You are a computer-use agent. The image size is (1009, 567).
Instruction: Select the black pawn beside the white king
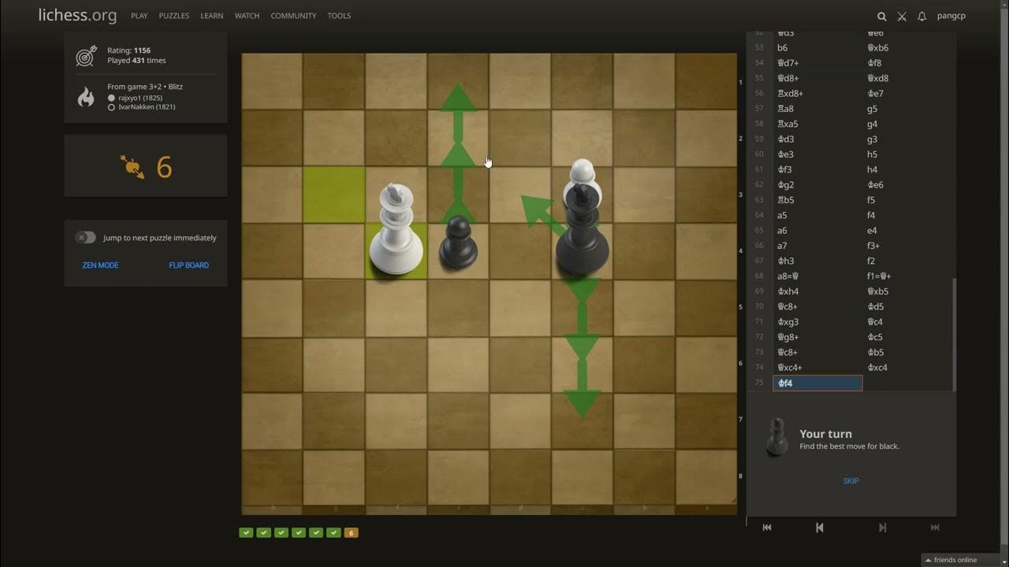458,243
